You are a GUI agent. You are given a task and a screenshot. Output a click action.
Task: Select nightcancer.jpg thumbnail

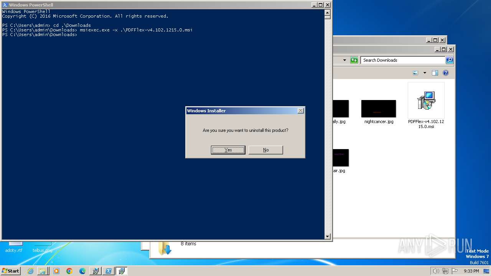click(x=379, y=108)
